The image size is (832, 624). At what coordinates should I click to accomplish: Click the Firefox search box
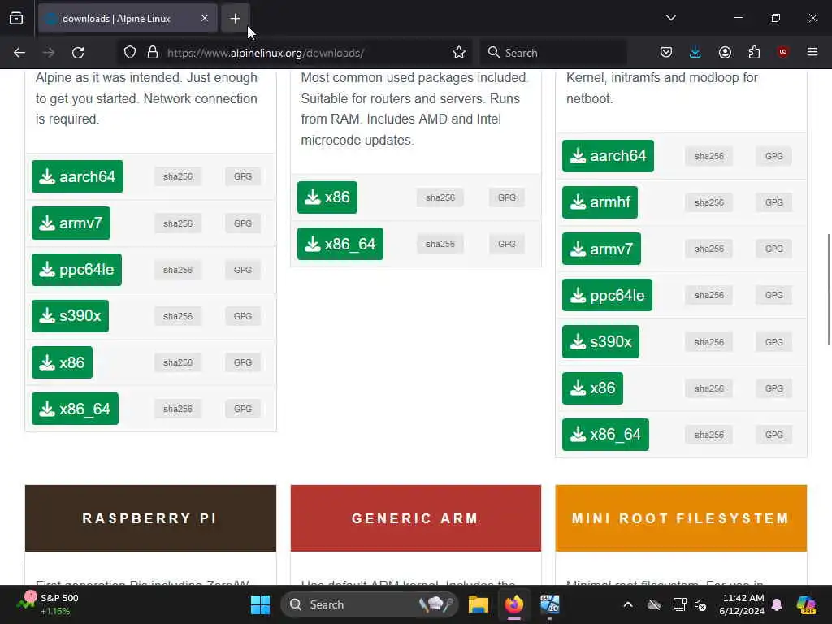pyautogui.click(x=553, y=53)
